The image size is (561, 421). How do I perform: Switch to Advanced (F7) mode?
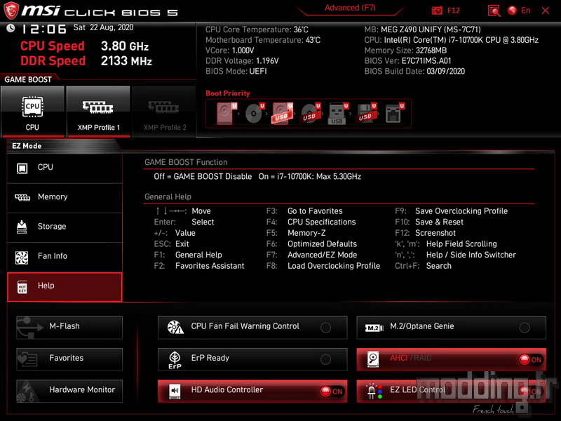[350, 8]
